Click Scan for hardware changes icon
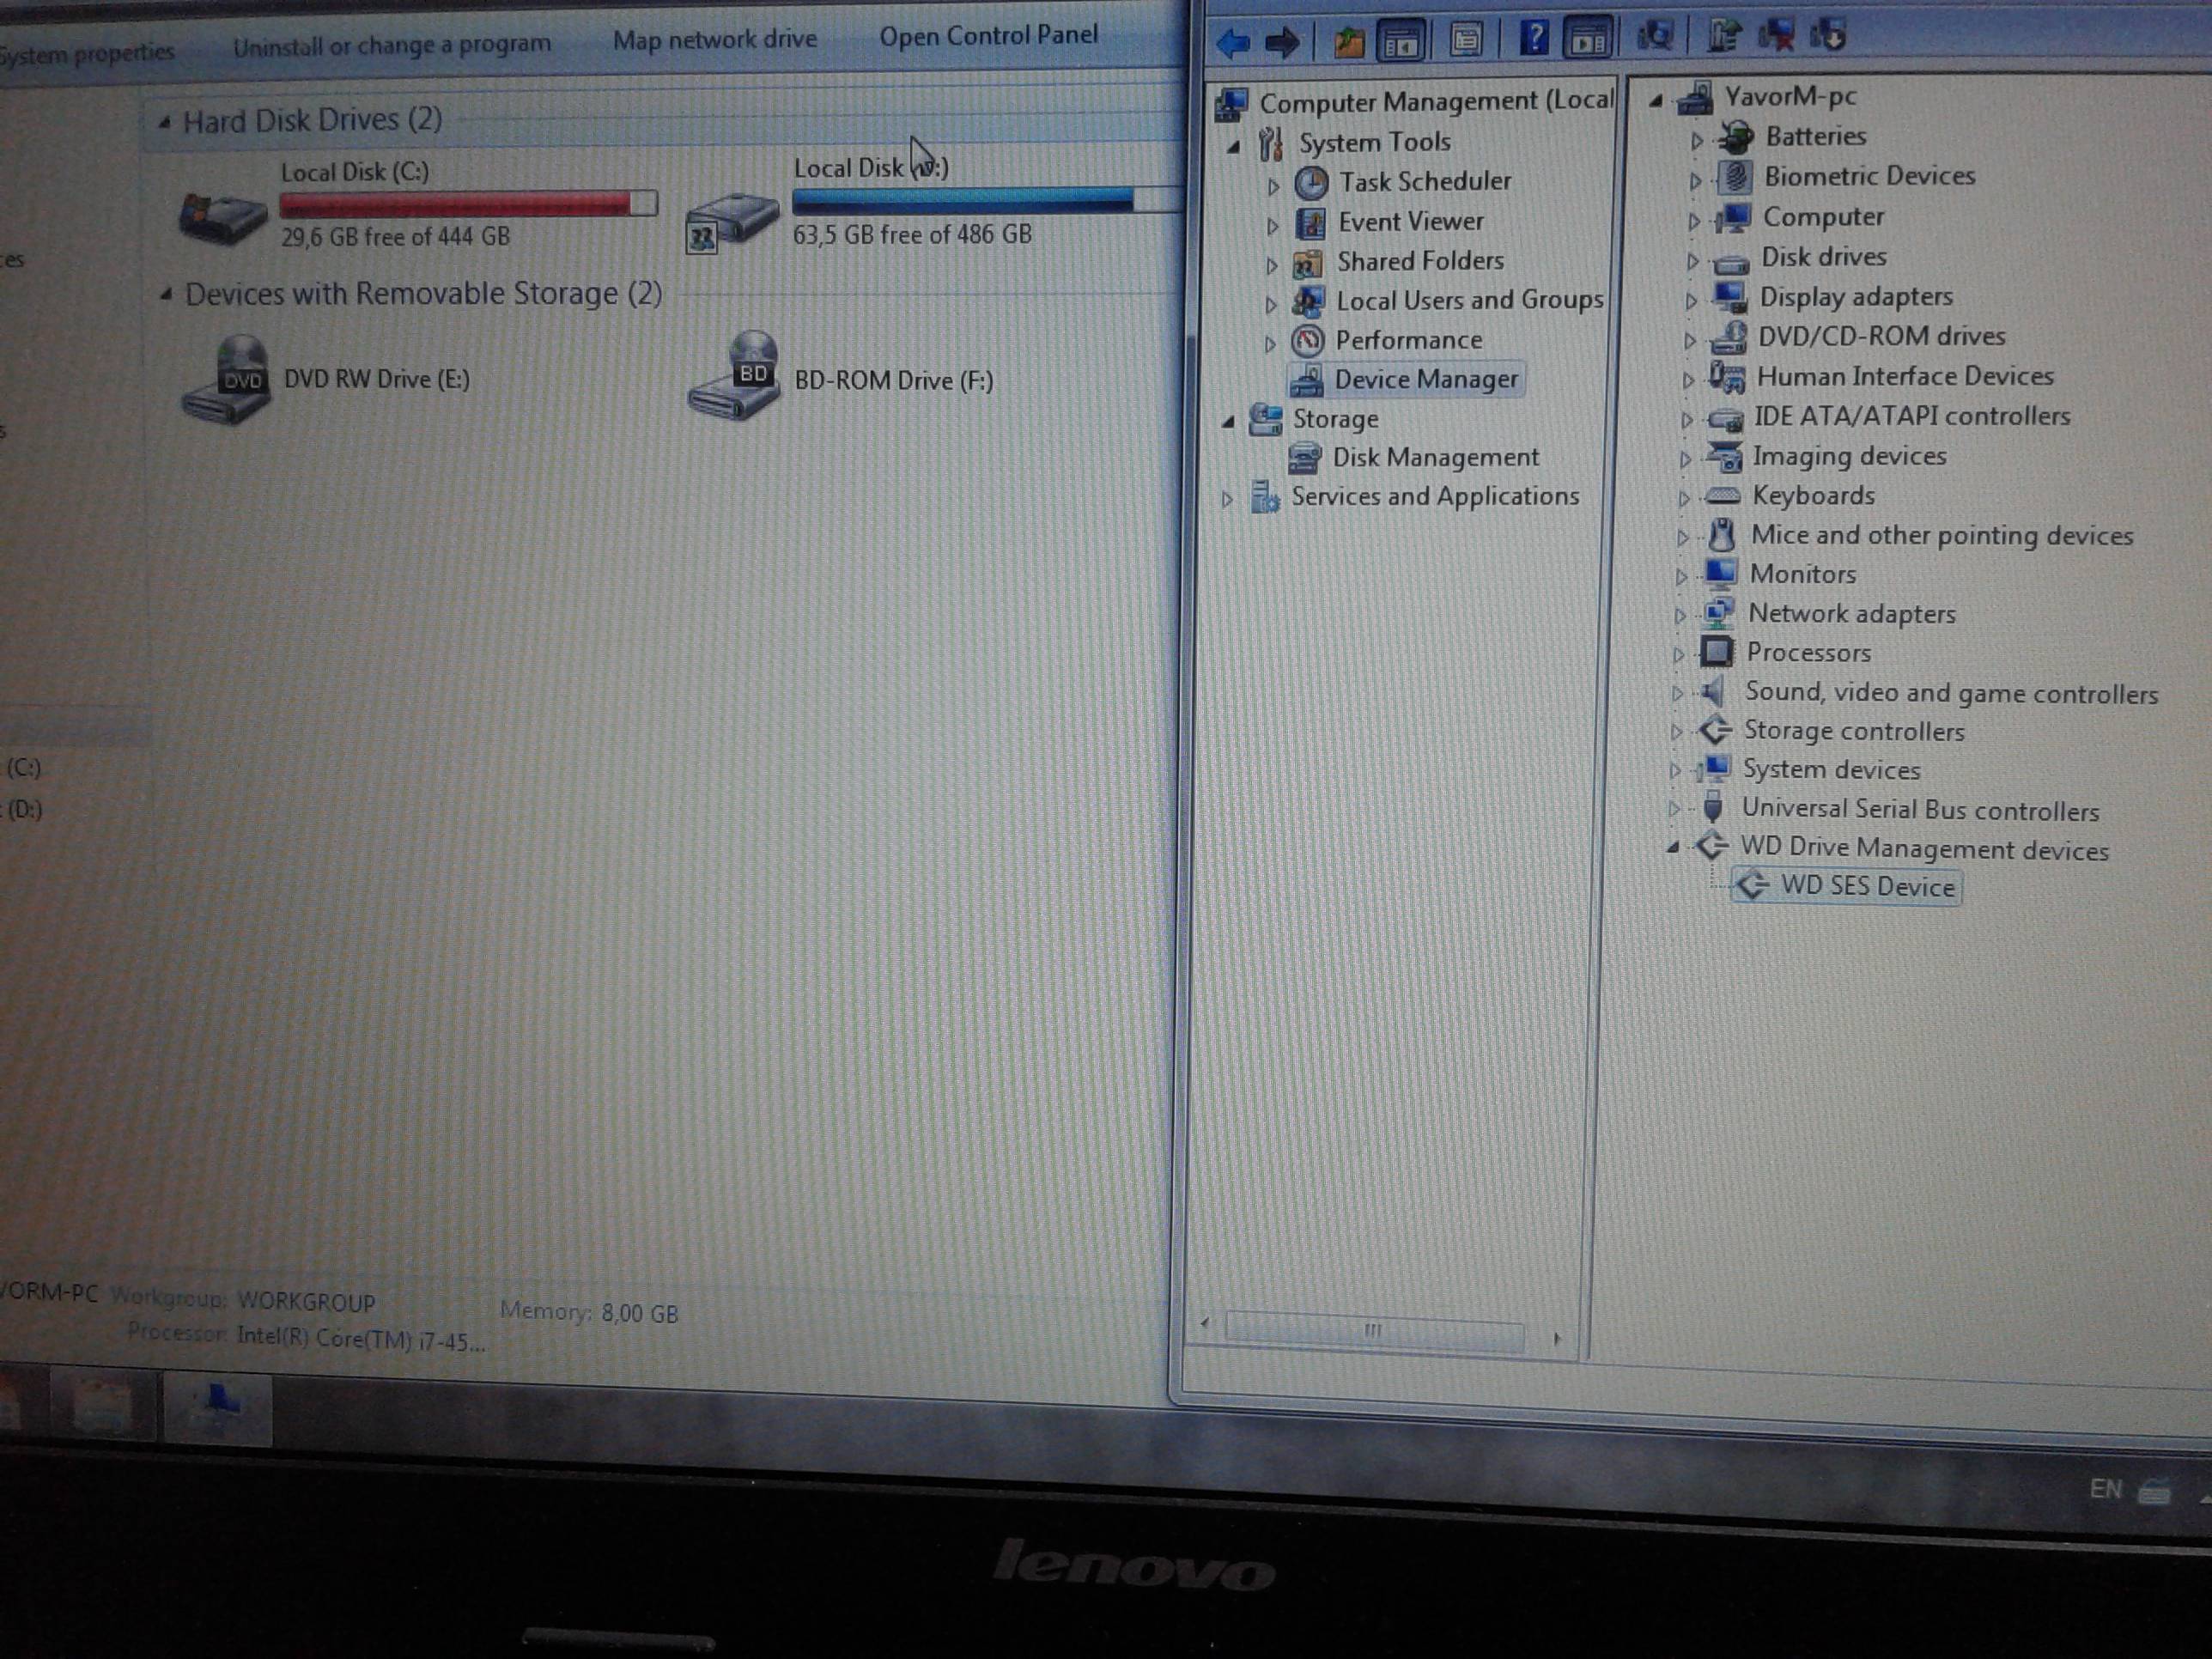 click(x=1655, y=37)
